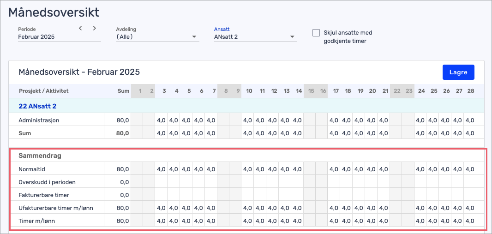
Task: Open the '22 ANsatt 2' employee link
Action: pyautogui.click(x=37, y=106)
